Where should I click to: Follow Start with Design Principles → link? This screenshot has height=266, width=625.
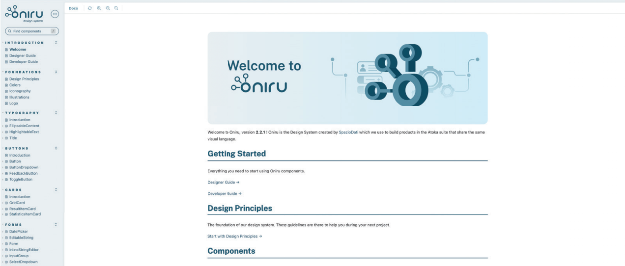tap(235, 236)
